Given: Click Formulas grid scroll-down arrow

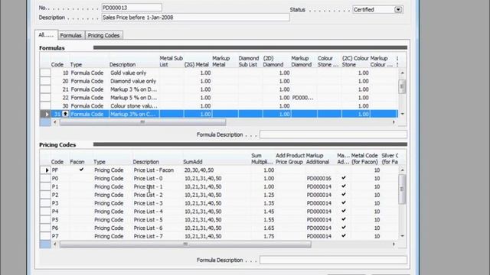Looking at the screenshot, I should [x=402, y=114].
